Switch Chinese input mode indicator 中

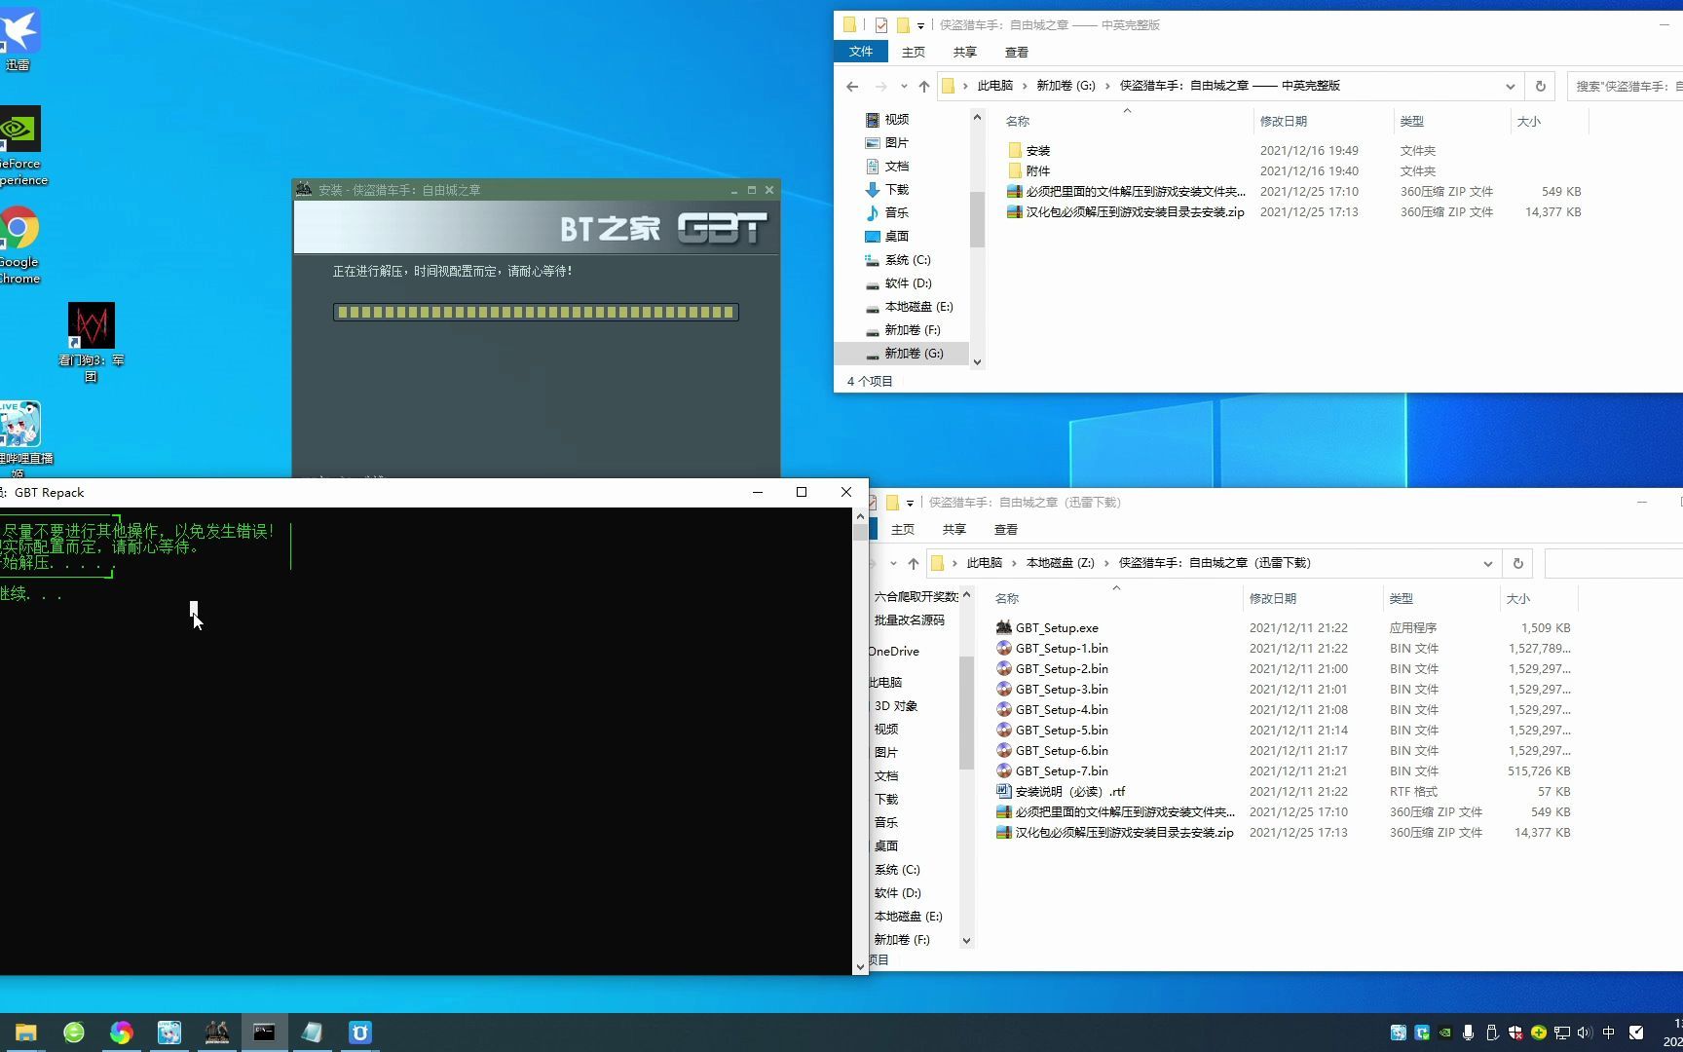1608,1033
